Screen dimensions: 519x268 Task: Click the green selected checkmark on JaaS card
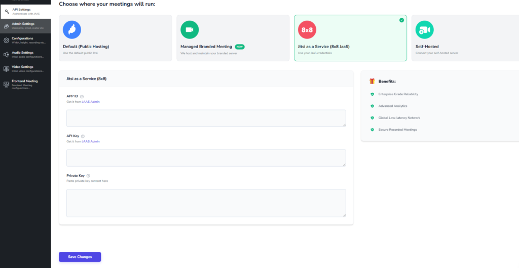[x=401, y=20]
